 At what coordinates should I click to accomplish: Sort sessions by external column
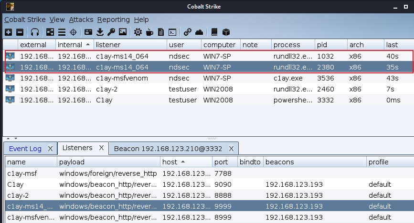pos(37,45)
